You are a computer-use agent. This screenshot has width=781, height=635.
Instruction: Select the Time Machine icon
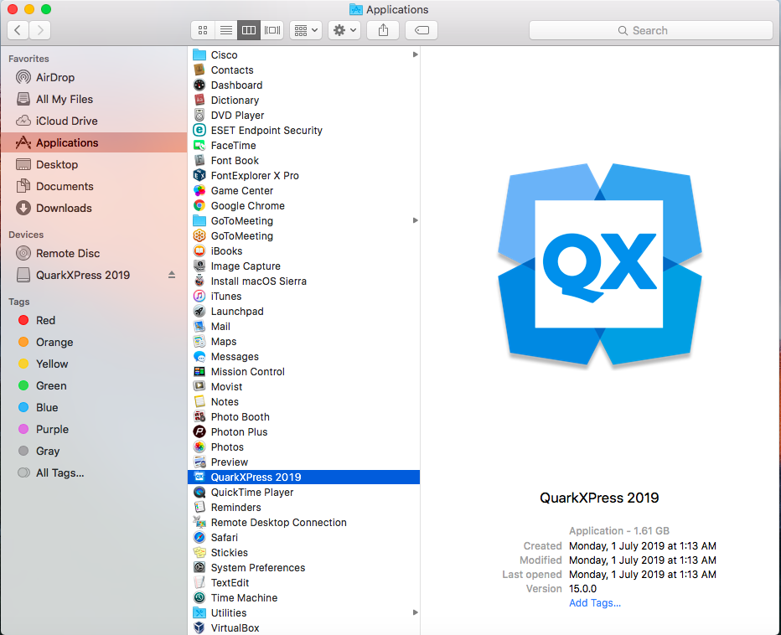click(199, 597)
